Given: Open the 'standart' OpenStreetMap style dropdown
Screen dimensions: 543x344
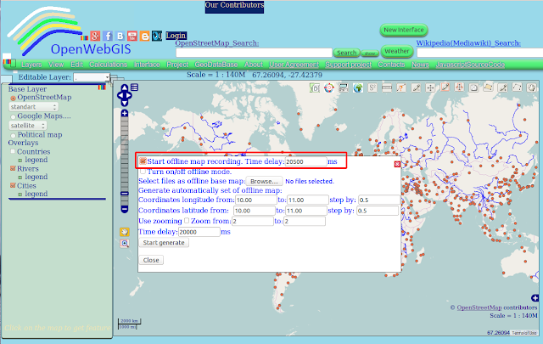Looking at the screenshot, I should point(33,107).
